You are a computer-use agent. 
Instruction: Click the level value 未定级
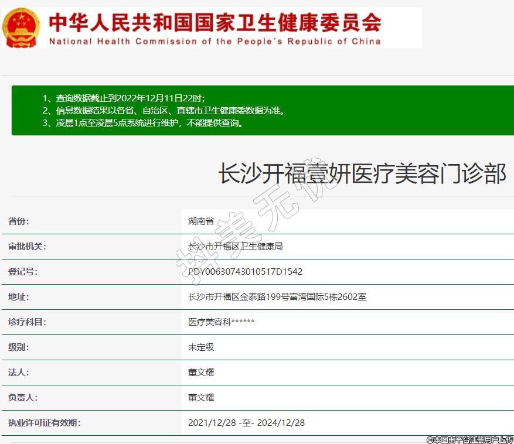201,347
